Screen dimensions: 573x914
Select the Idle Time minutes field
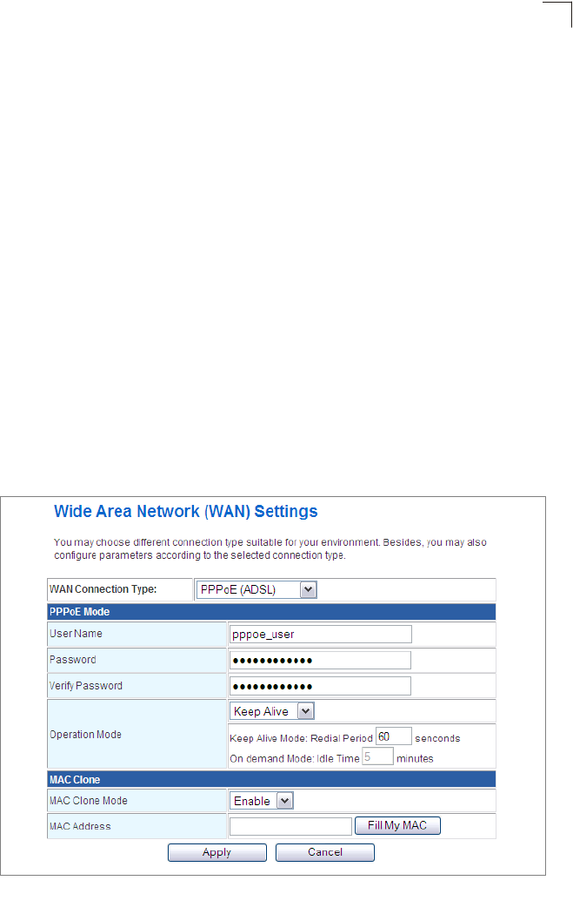377,756
